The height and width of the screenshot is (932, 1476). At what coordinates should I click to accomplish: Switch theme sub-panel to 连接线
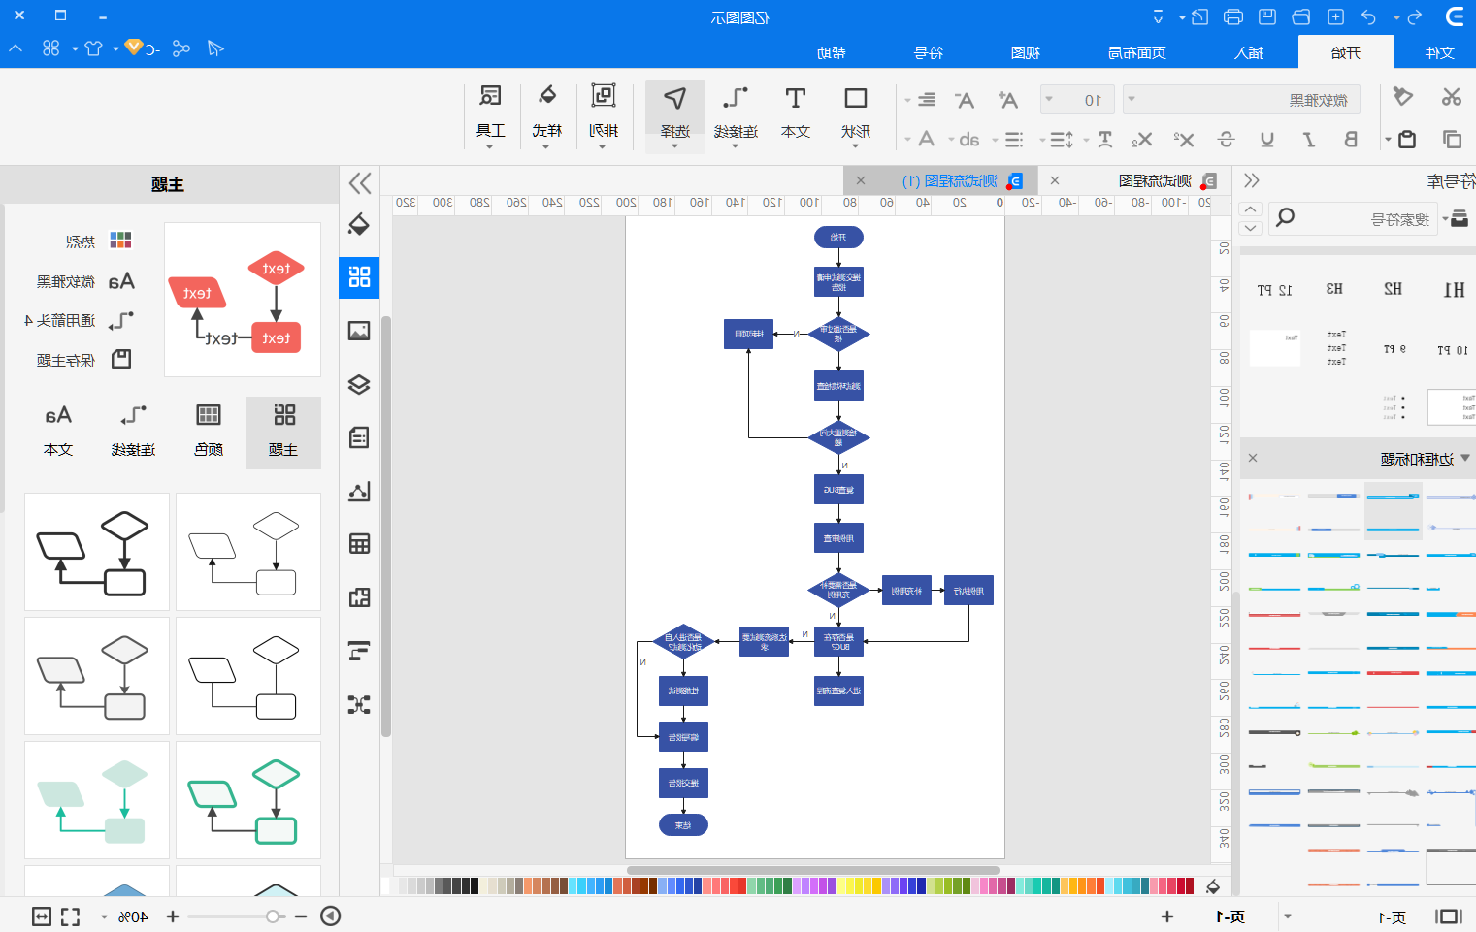(133, 432)
